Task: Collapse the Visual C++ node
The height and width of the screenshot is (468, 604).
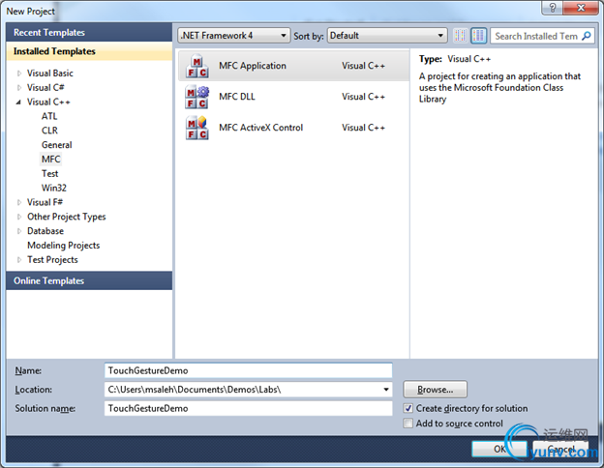Action: point(18,102)
